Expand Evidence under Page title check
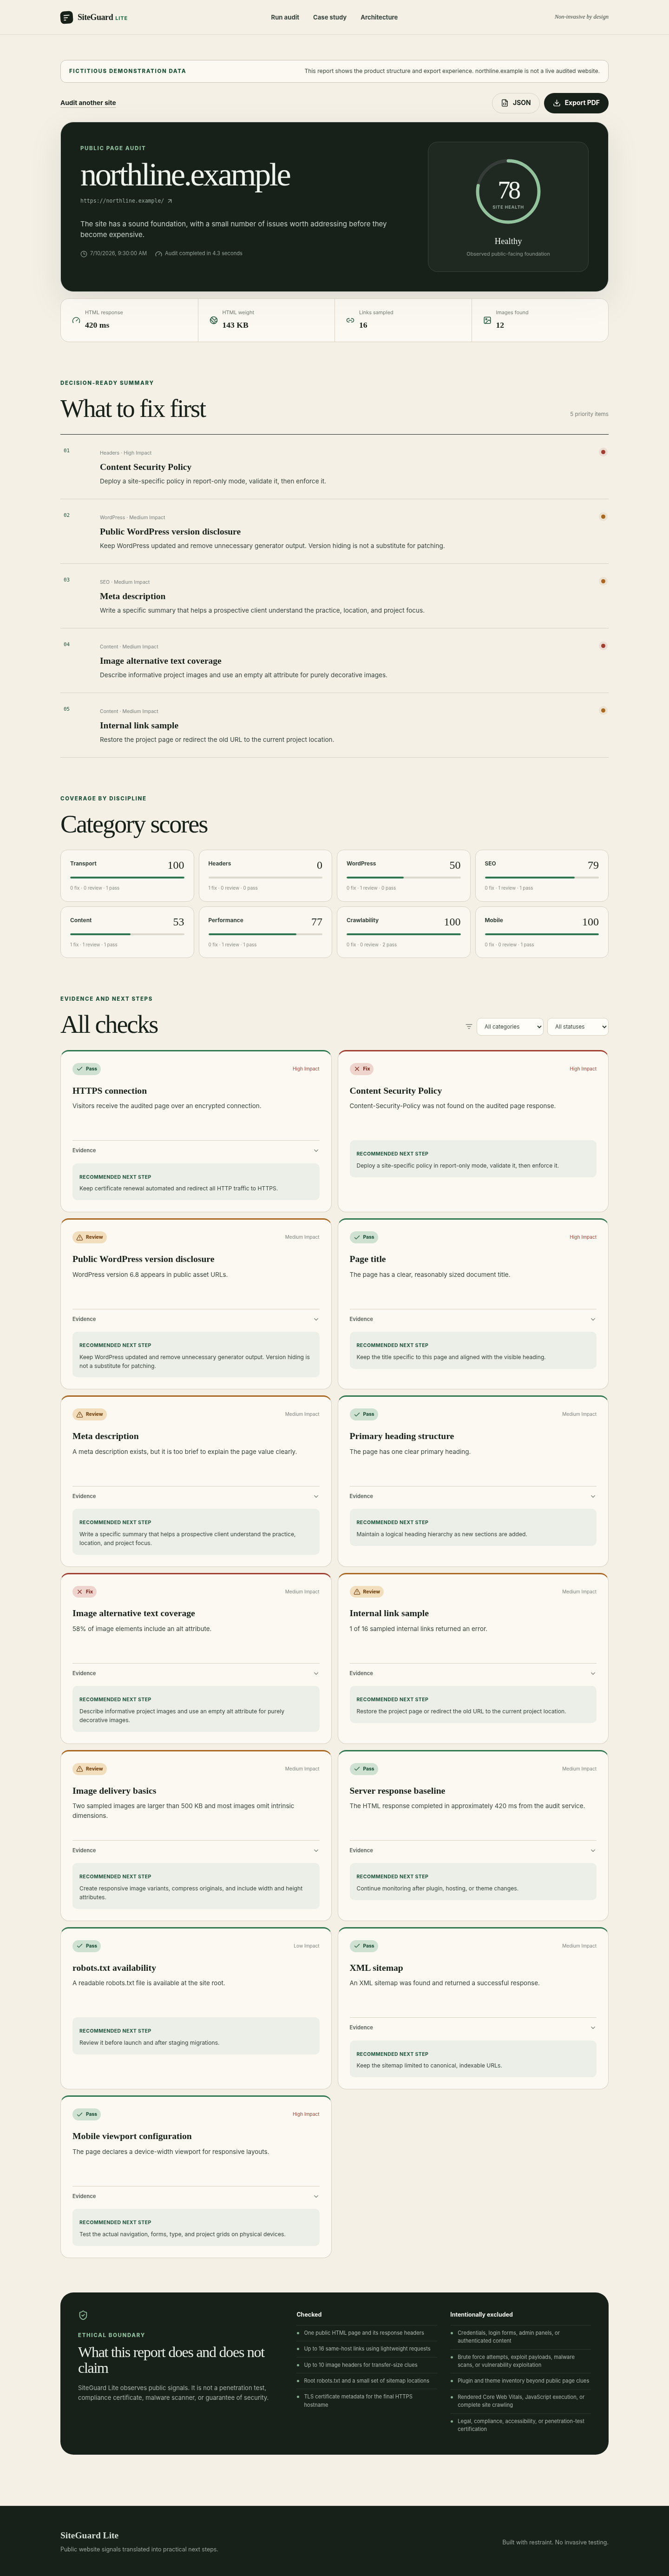The width and height of the screenshot is (669, 2576). click(x=473, y=1319)
